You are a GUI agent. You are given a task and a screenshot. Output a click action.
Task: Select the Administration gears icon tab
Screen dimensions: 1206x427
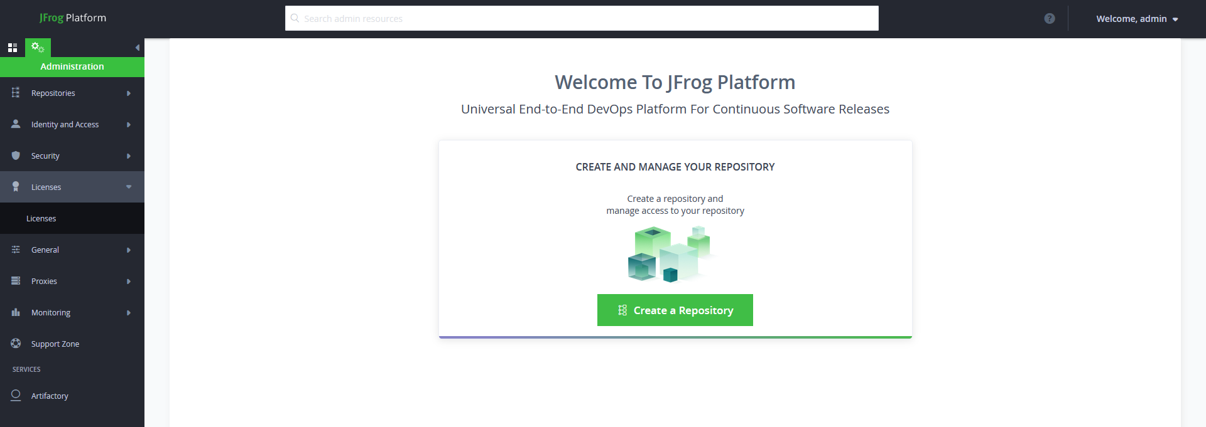(x=38, y=48)
